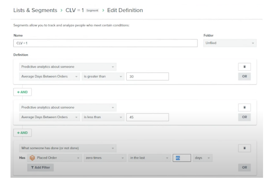Click the first + AND button
This screenshot has height=181, width=275.
pyautogui.click(x=22, y=92)
